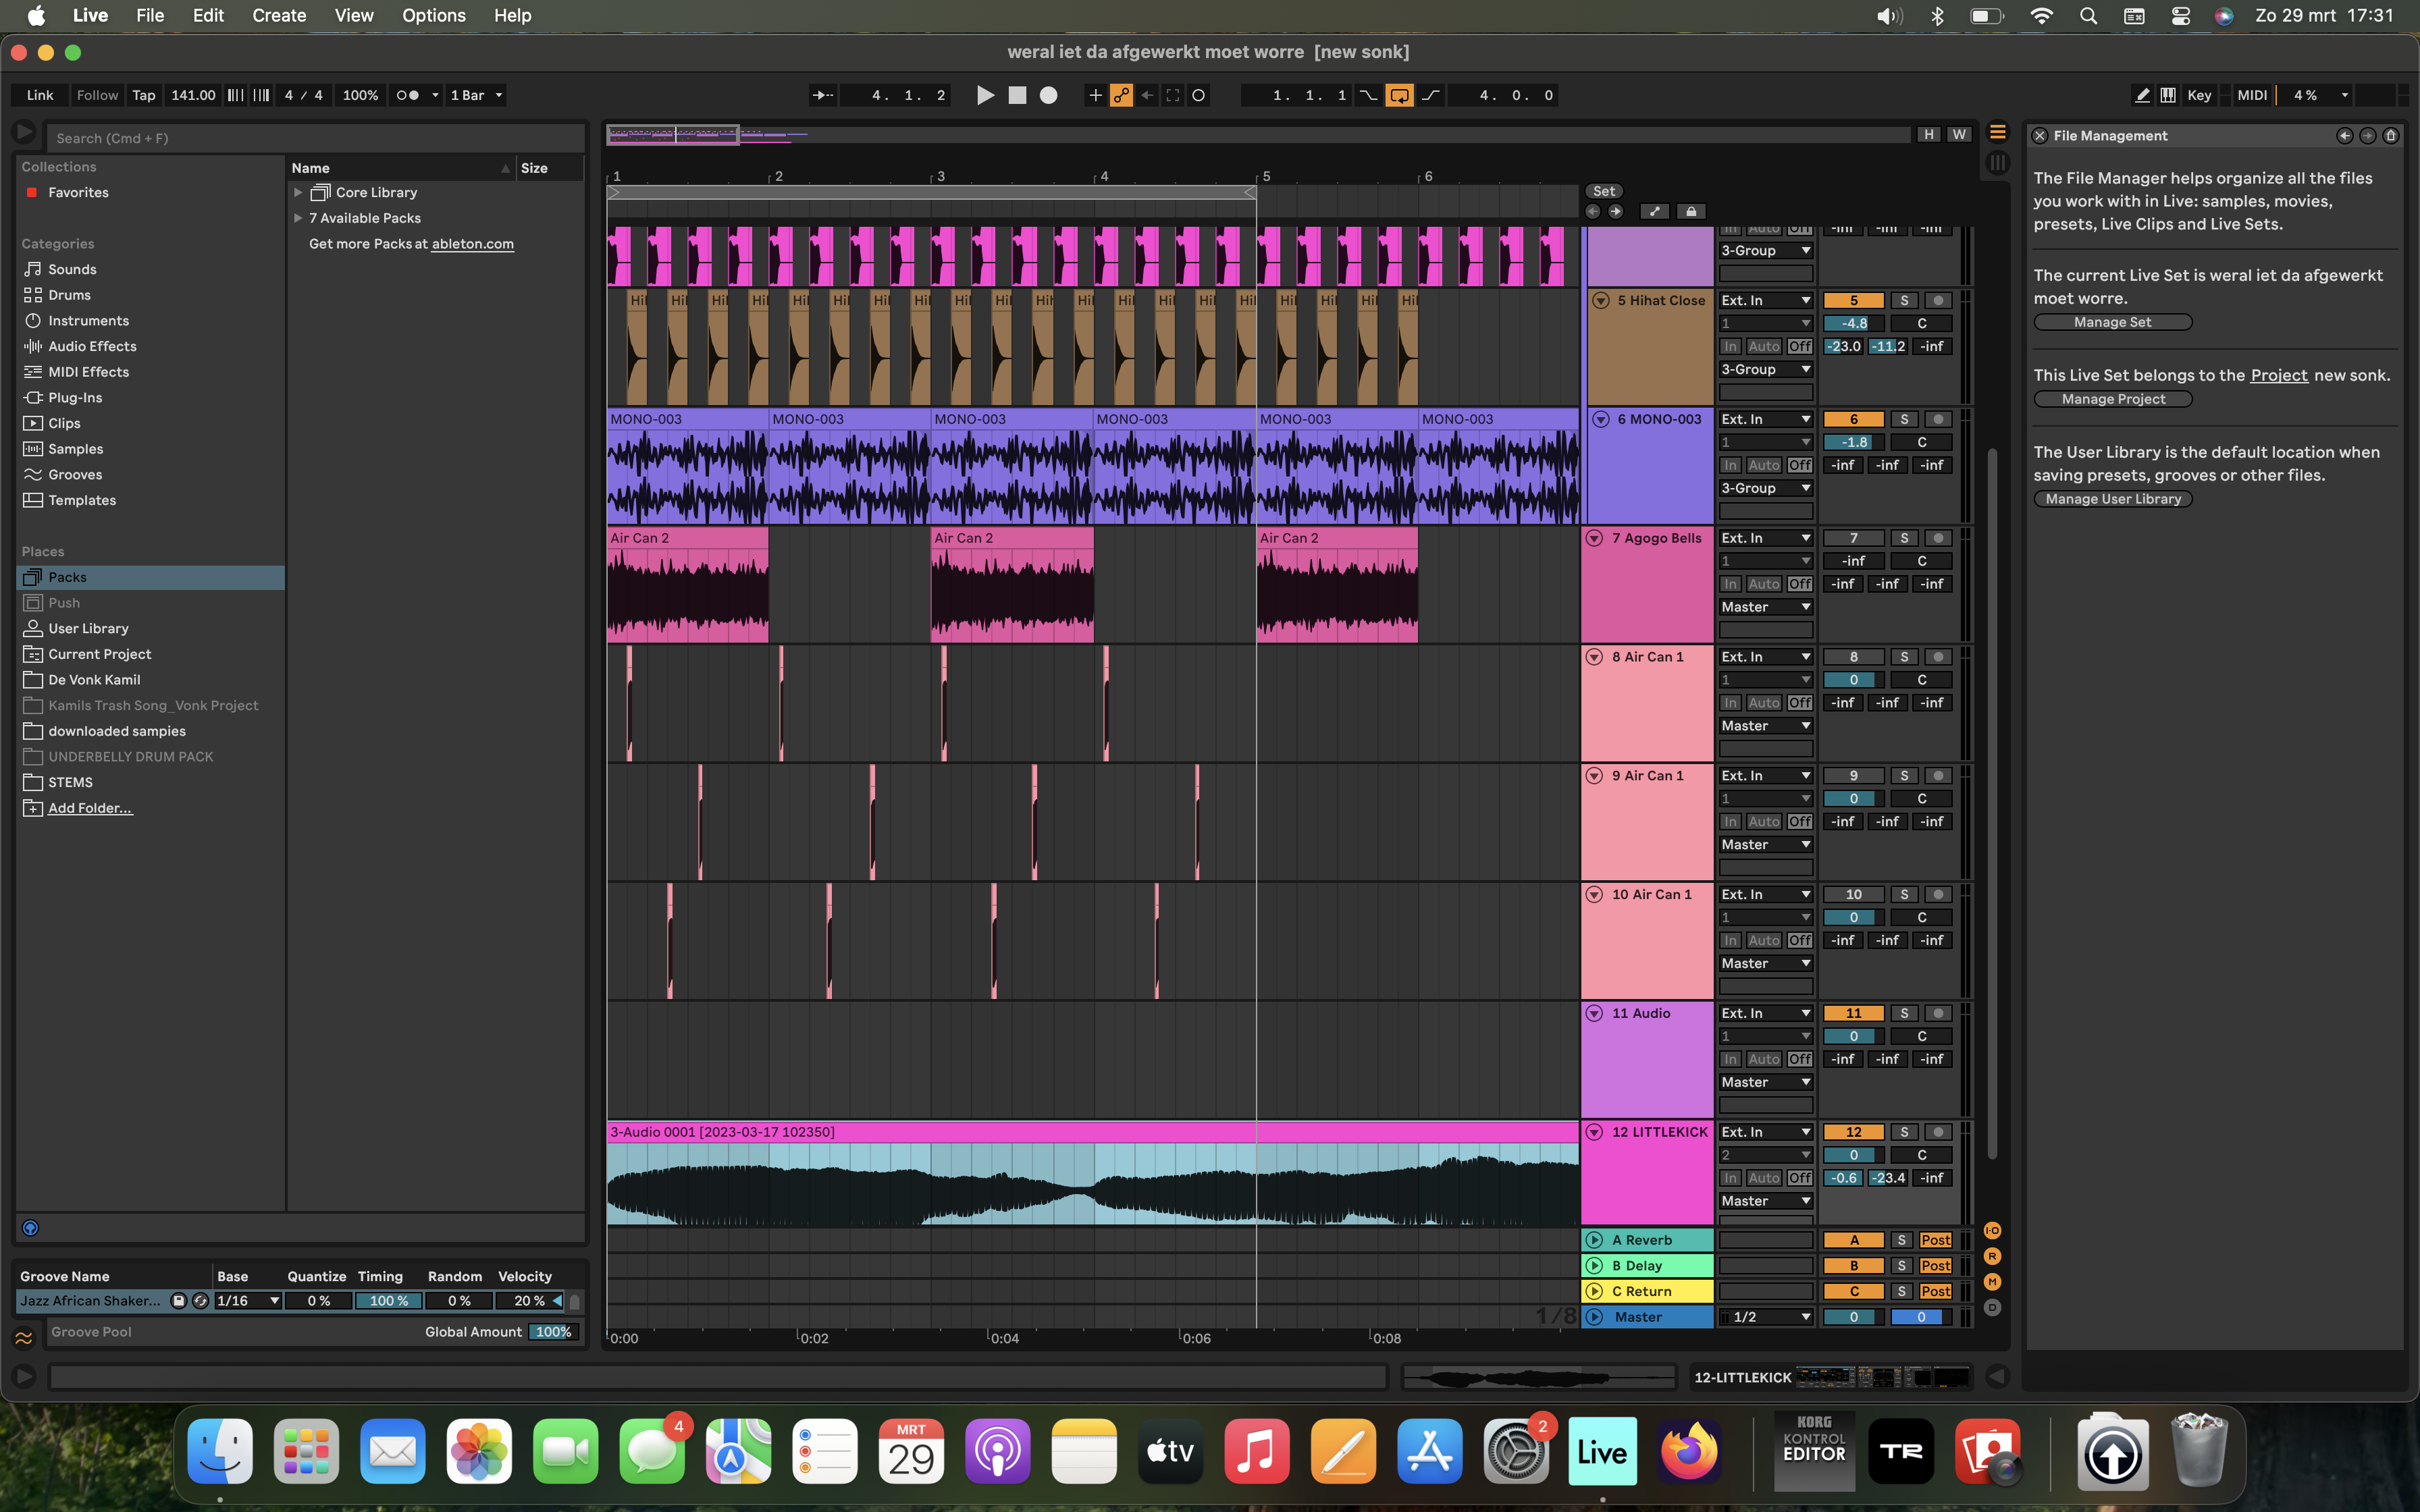The width and height of the screenshot is (2420, 1512).
Task: Open the Groove Pool via bottom-left icon
Action: tap(24, 1337)
